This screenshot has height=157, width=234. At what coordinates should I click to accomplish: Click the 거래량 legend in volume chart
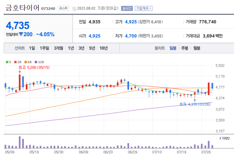[225, 138]
